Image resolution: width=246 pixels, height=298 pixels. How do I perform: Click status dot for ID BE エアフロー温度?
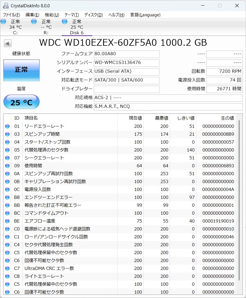coord(7,221)
